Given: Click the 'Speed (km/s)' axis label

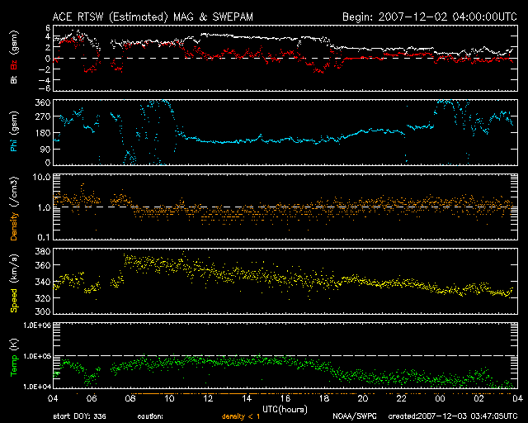Looking at the screenshot, I should coord(14,283).
